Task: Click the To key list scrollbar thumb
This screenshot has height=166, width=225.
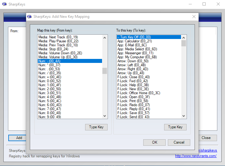Action: [184, 43]
